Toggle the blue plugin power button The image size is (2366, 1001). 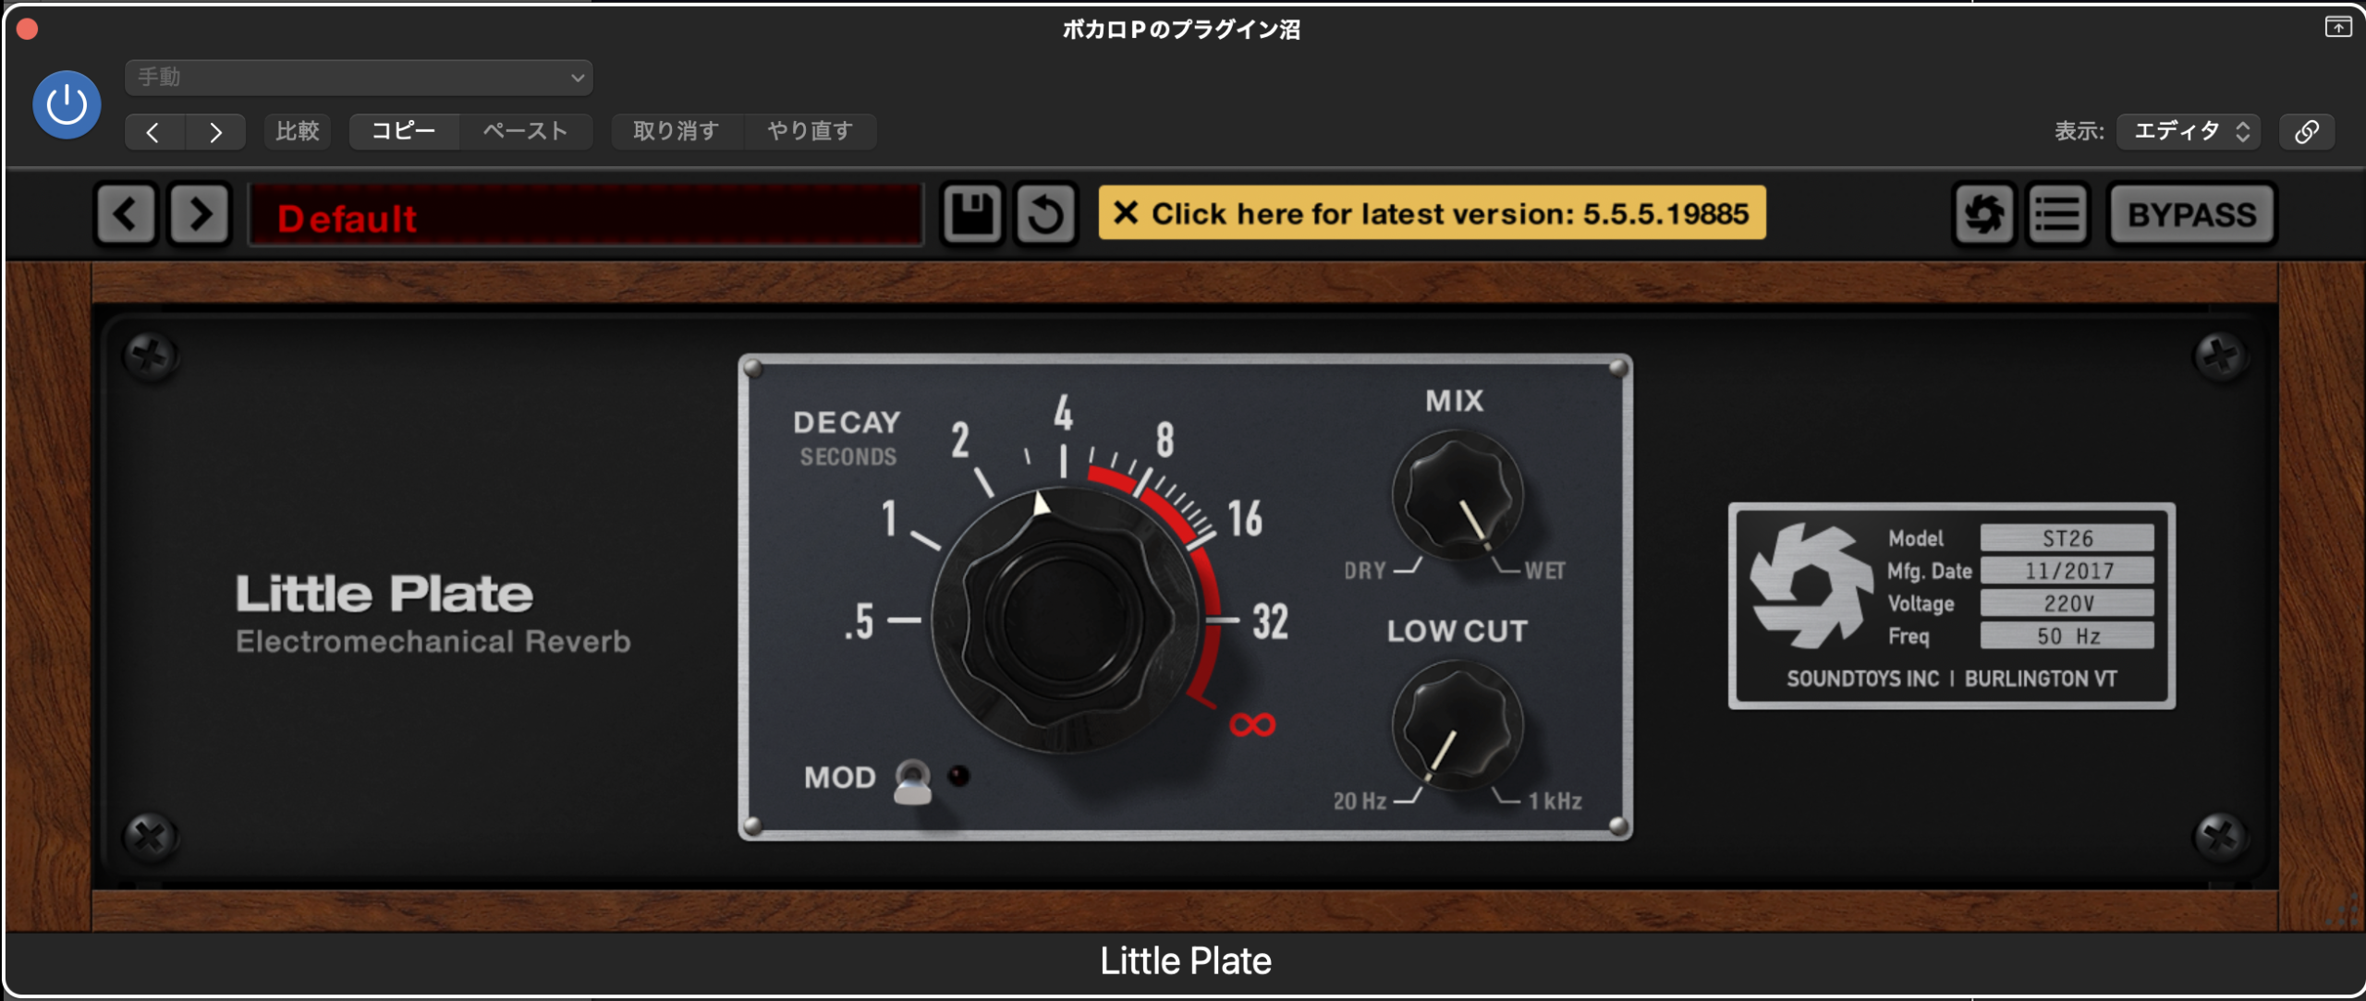point(67,104)
